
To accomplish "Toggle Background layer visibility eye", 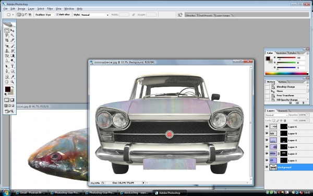I will pos(267,167).
